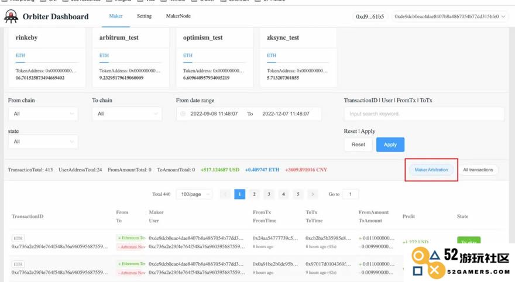Click the TransactionTotal: 413 text
Screen dimensions: 515x282
[30, 170]
